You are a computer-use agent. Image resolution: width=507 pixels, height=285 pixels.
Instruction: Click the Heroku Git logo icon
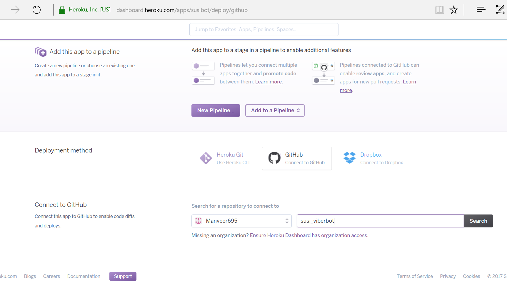click(206, 158)
